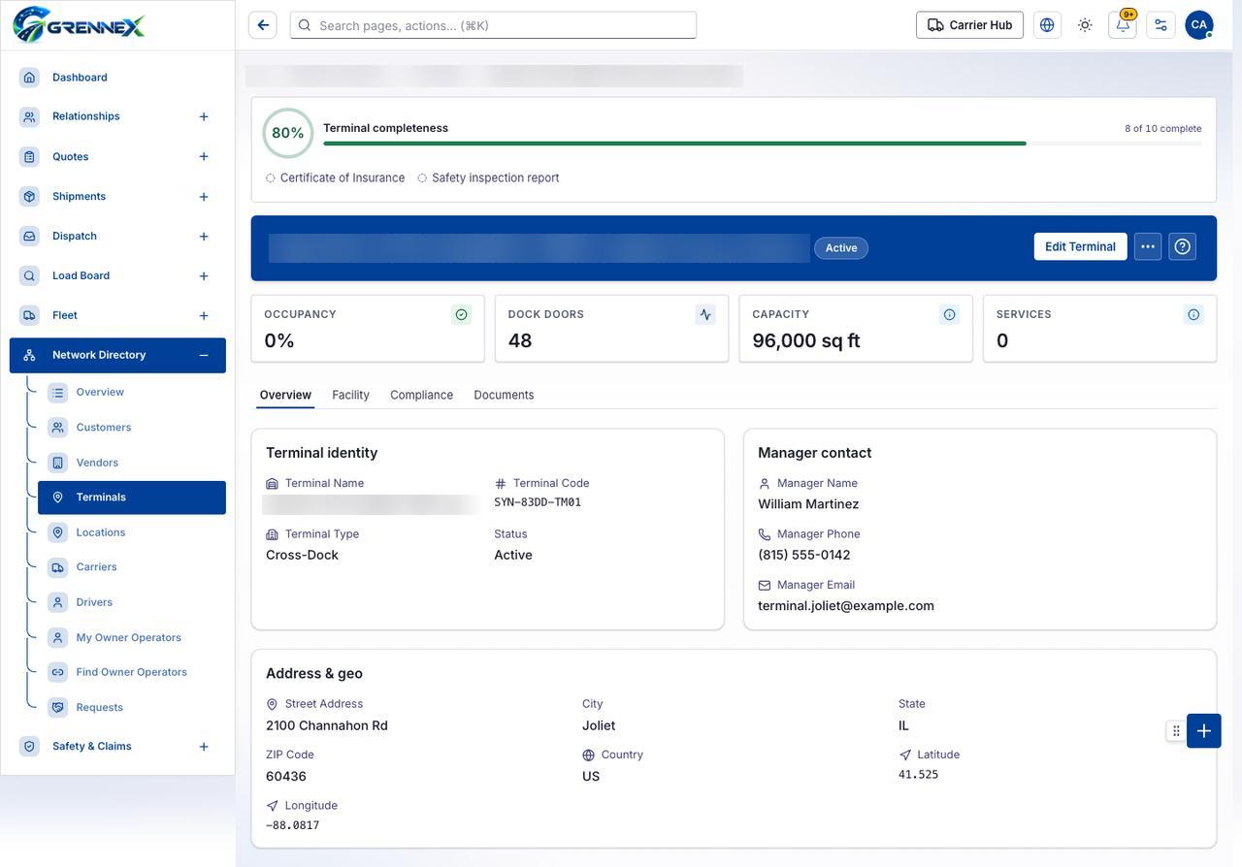Open Carriers in Network Directory
Screen dimensions: 1242x867
pyautogui.click(x=132, y=567)
